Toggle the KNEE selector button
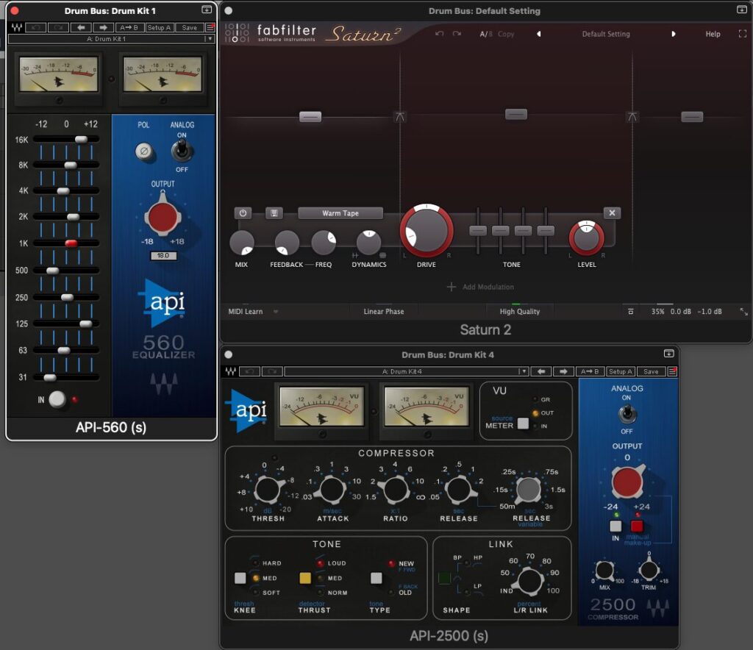Screen dimensions: 753x650 (x=240, y=578)
